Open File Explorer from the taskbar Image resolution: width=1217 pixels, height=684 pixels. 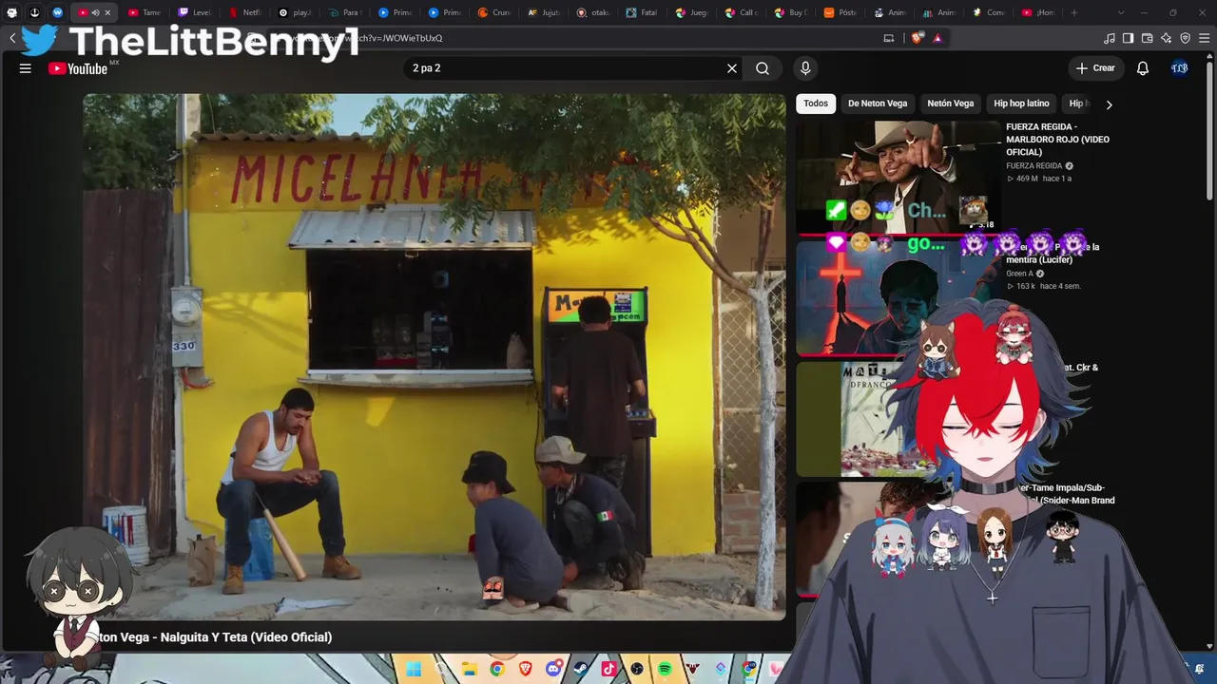tap(469, 670)
